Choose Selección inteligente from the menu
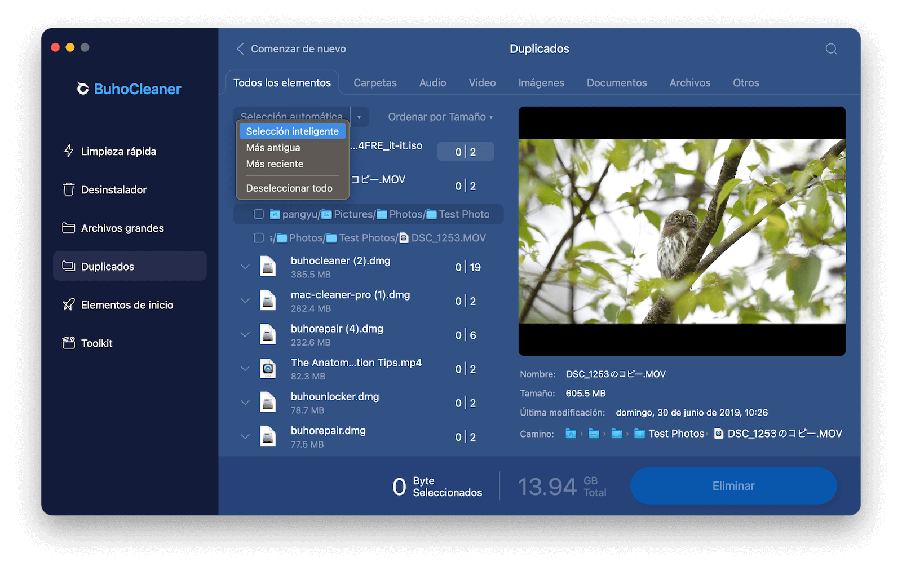Image resolution: width=902 pixels, height=570 pixels. point(293,131)
